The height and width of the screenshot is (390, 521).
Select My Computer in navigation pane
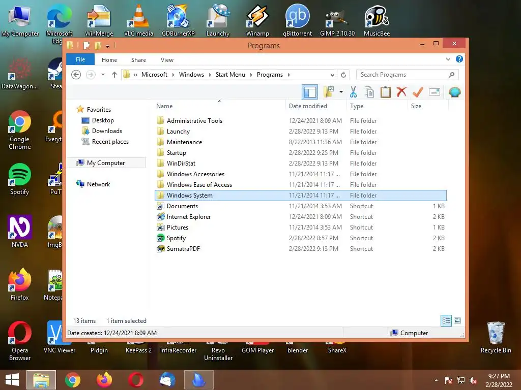click(106, 163)
